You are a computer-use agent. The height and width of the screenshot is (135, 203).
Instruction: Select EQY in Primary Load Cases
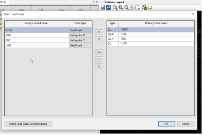pos(156,39)
